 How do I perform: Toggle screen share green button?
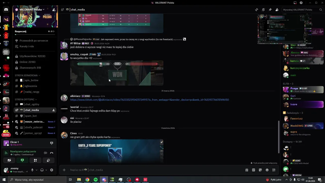[x=22, y=160]
